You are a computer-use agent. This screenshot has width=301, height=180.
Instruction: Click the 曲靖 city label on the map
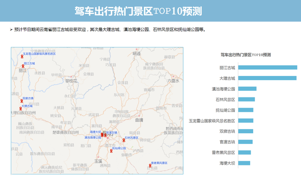point(139,120)
